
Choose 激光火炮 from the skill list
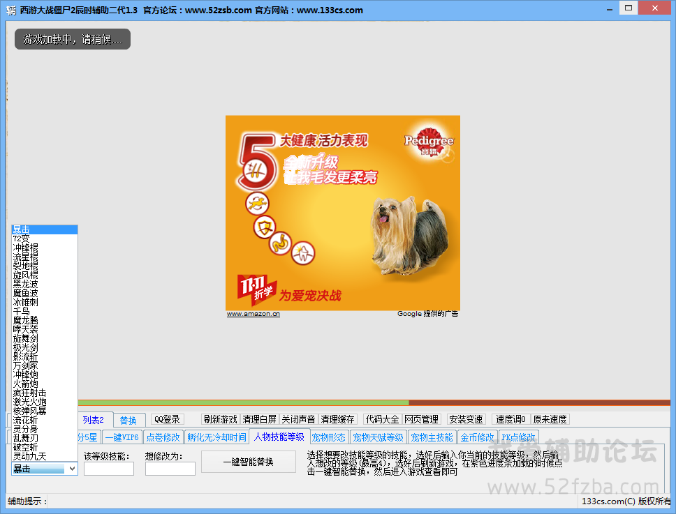click(45, 402)
